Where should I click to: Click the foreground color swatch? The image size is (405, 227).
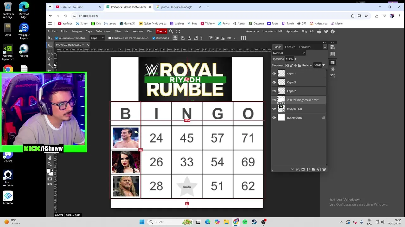pos(48,171)
